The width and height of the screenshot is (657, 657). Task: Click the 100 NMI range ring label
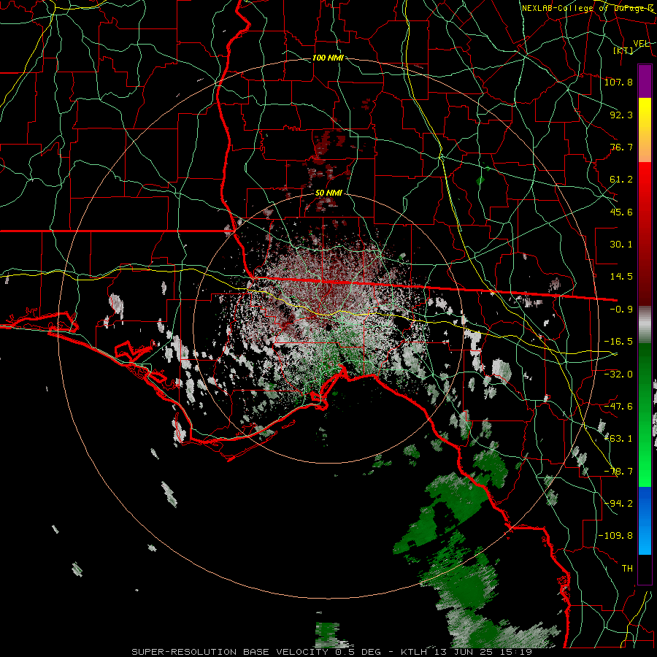[x=328, y=58]
